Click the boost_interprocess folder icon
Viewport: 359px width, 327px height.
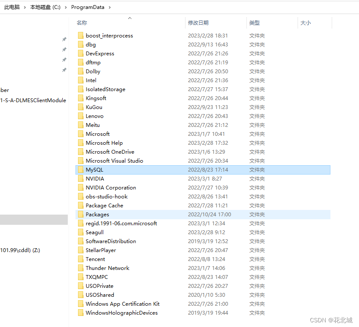[x=81, y=35]
